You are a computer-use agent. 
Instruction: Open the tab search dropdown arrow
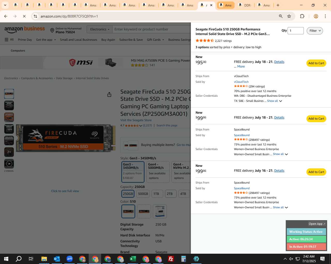pyautogui.click(x=5, y=5)
